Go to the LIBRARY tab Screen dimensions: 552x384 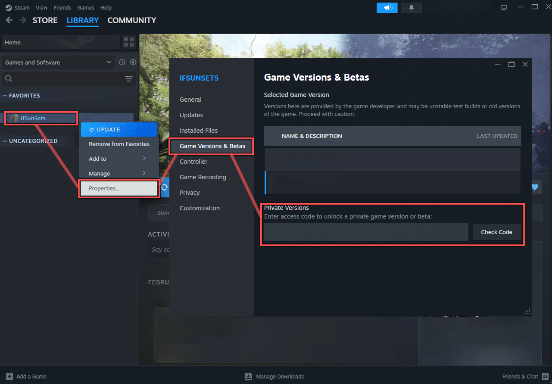coord(83,20)
